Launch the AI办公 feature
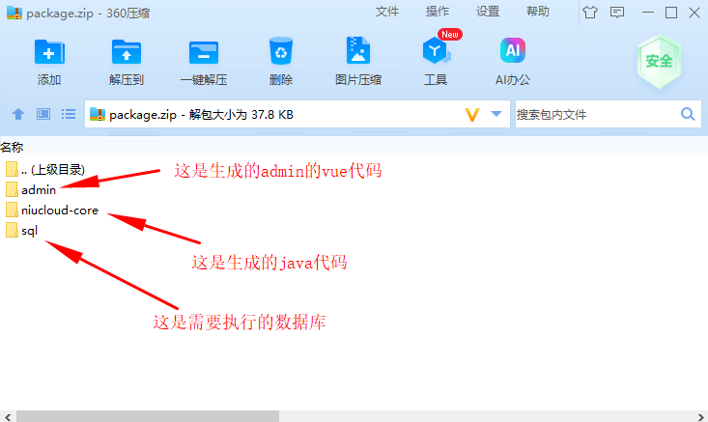This screenshot has height=422, width=708. tap(513, 50)
